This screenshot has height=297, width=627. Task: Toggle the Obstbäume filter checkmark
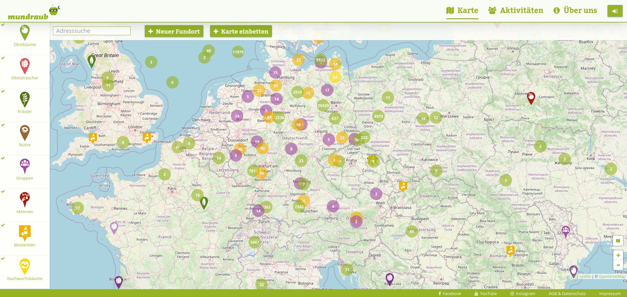pos(3,25)
